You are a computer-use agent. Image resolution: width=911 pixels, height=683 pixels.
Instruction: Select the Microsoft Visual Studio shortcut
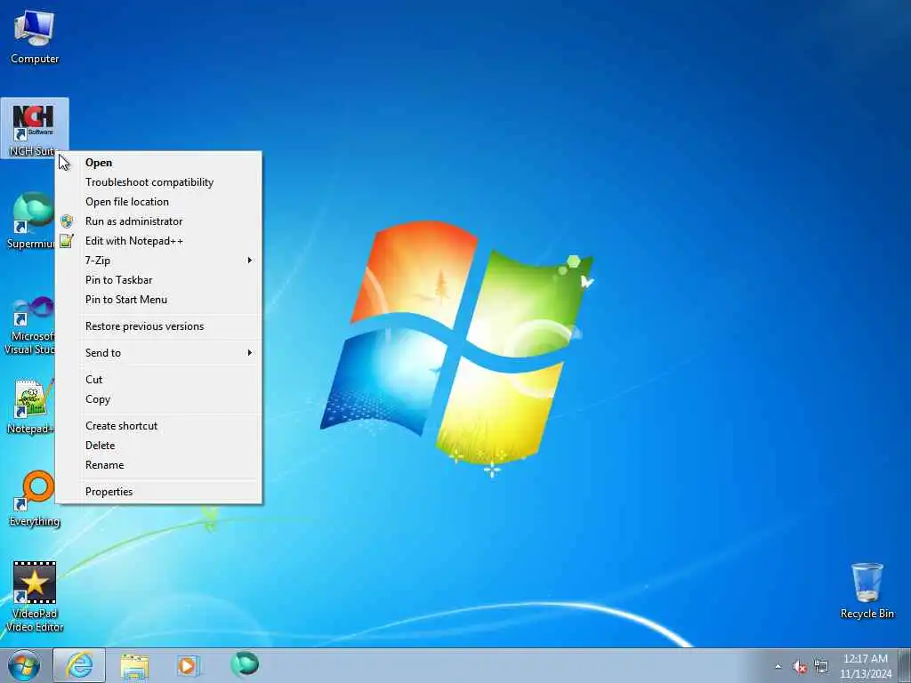29,324
